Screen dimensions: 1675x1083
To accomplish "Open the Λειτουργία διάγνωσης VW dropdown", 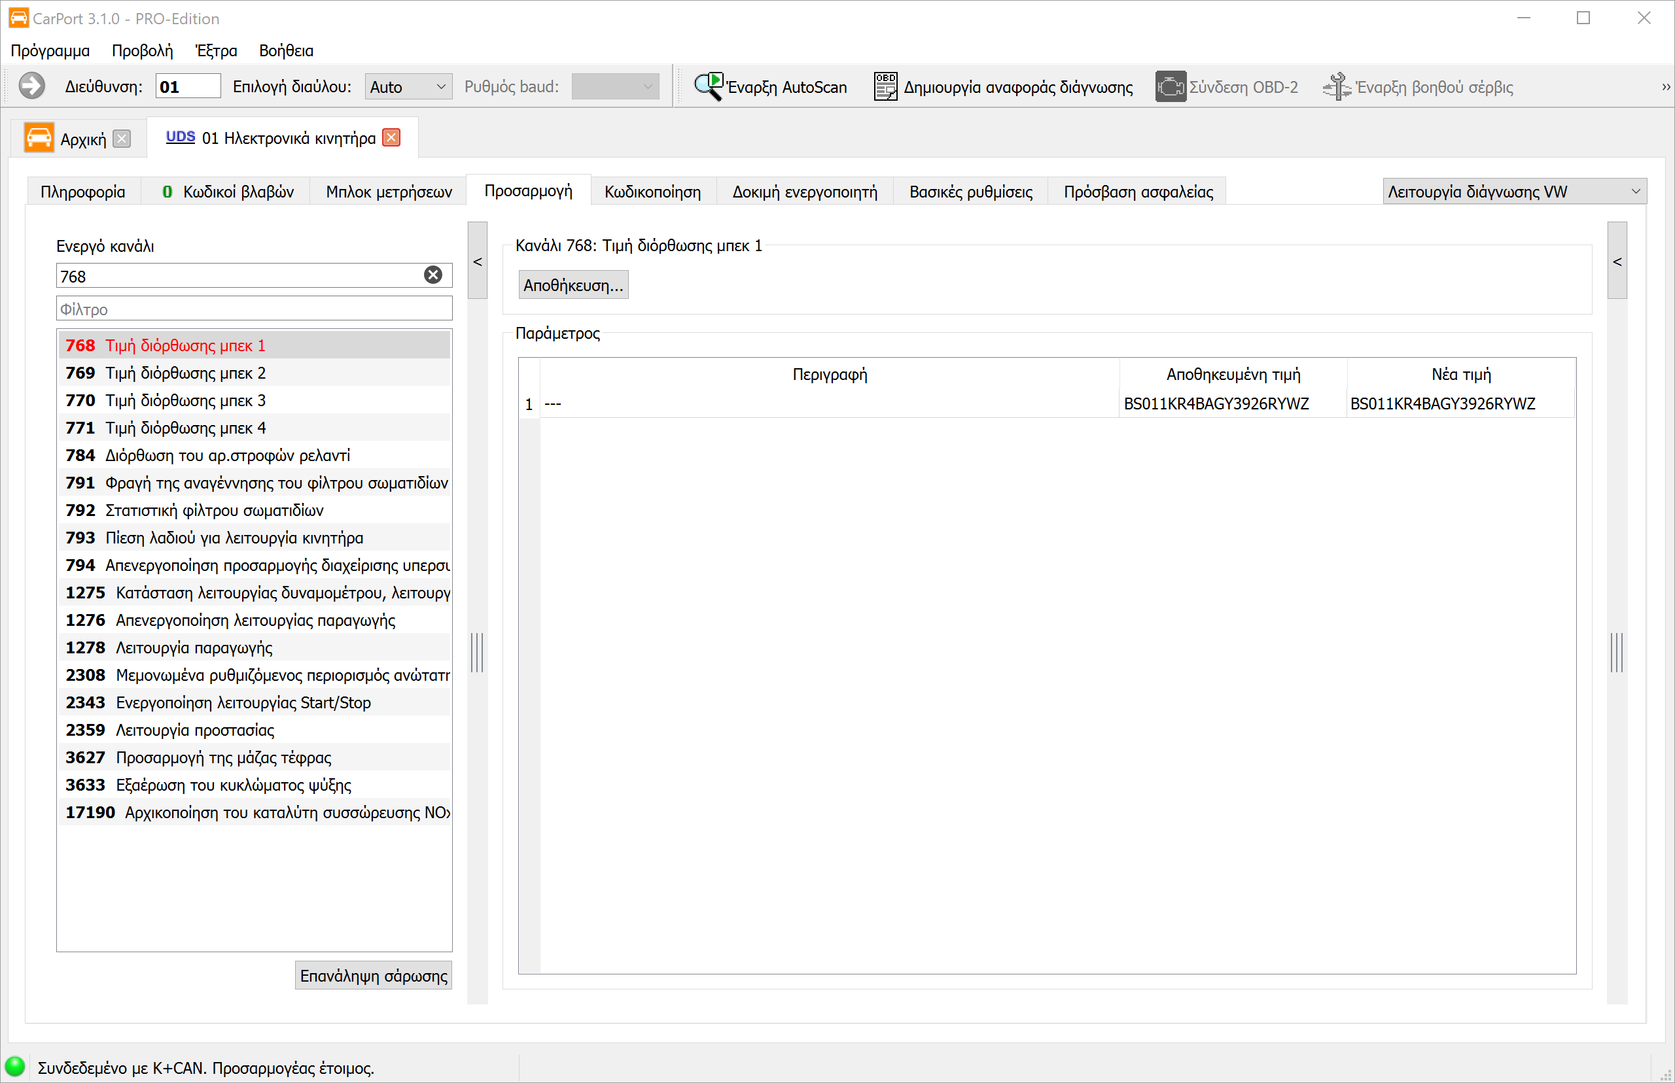I will [1514, 191].
